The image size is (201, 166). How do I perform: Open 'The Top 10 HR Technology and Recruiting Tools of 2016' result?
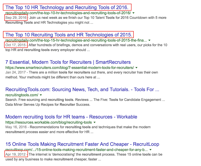coord(67,8)
